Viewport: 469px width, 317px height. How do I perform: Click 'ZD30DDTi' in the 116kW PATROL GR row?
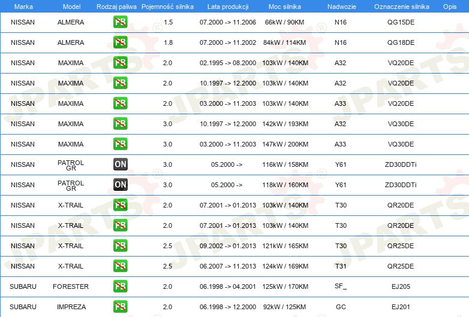pyautogui.click(x=401, y=164)
